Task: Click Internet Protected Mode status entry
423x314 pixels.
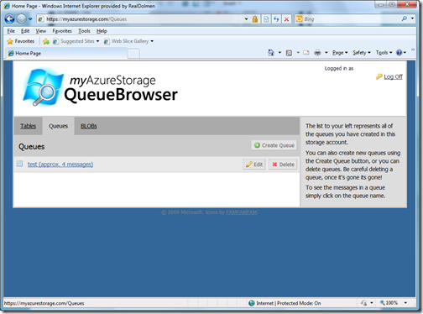Action: (285, 303)
